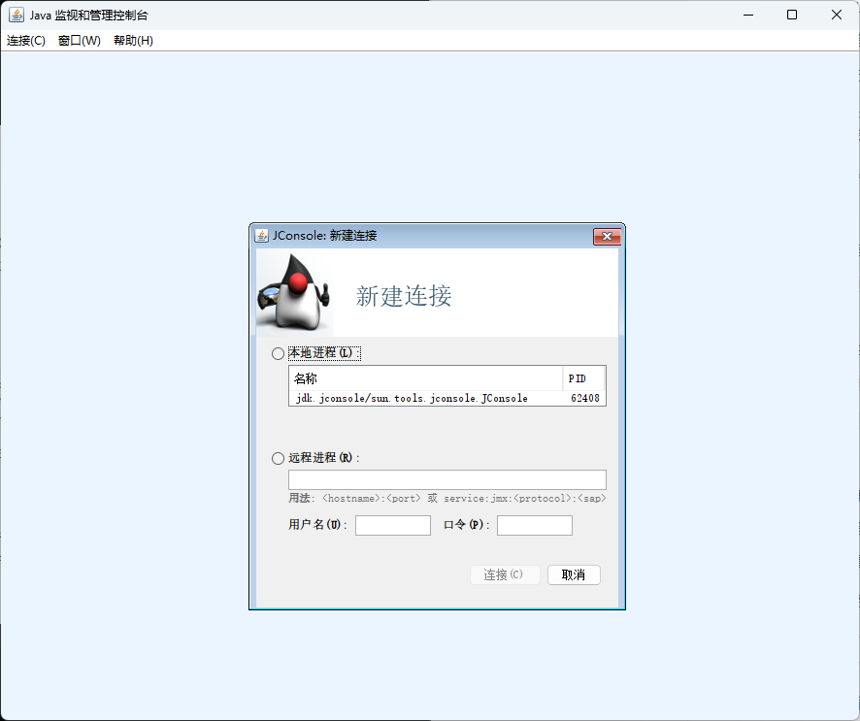Image resolution: width=860 pixels, height=721 pixels.
Task: Click the Duke mascot image
Action: click(x=294, y=292)
